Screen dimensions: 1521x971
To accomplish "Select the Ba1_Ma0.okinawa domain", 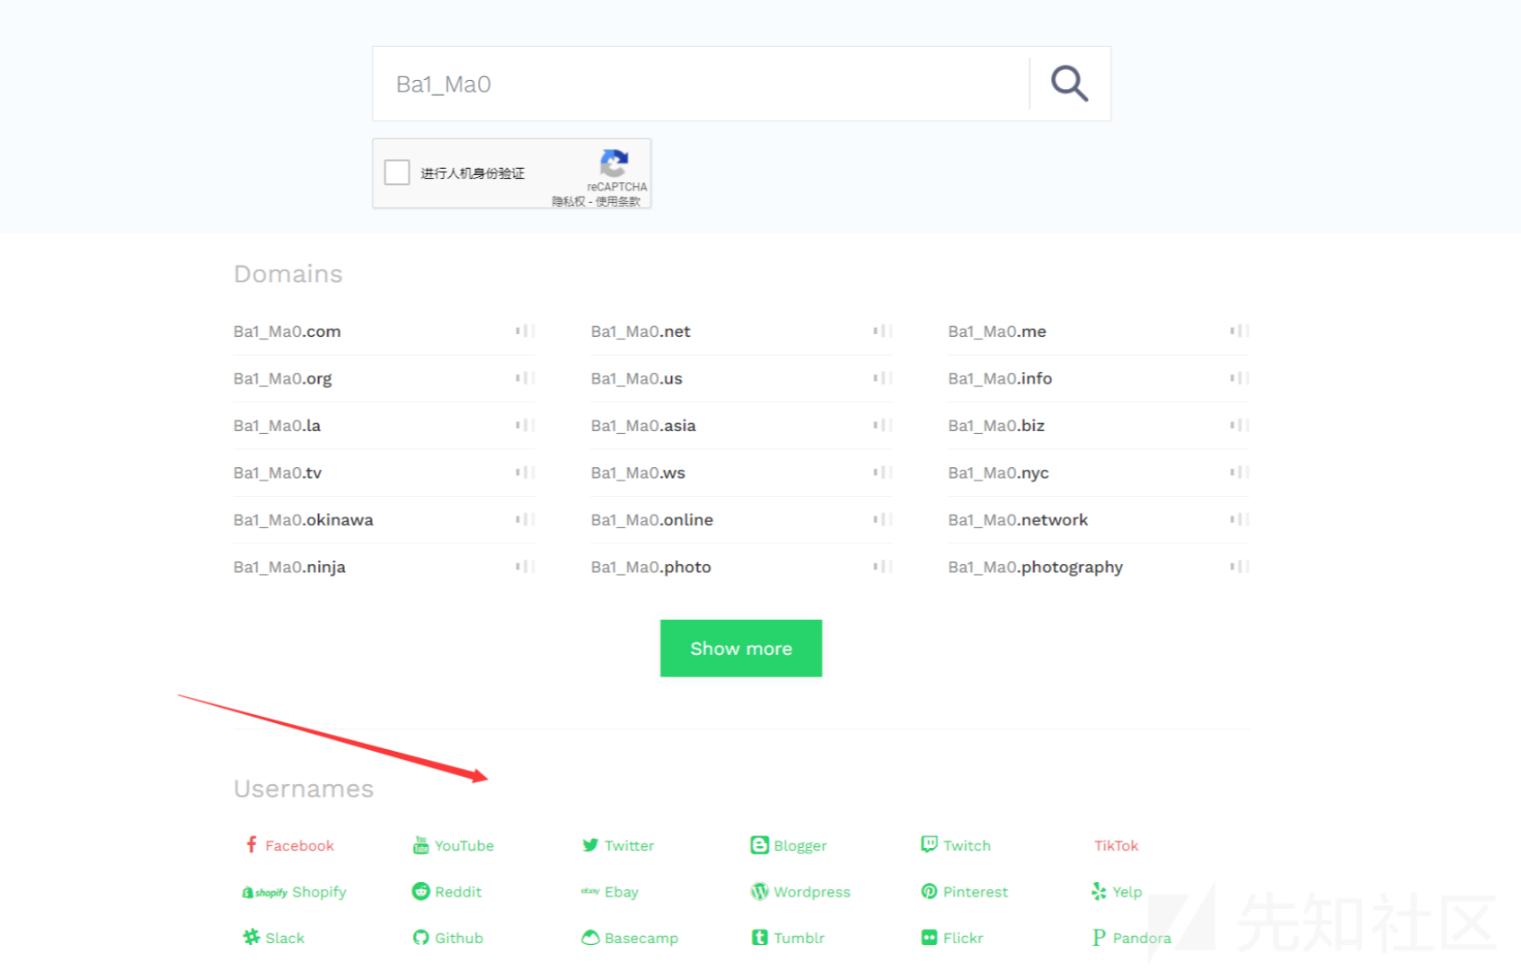I will coord(304,520).
